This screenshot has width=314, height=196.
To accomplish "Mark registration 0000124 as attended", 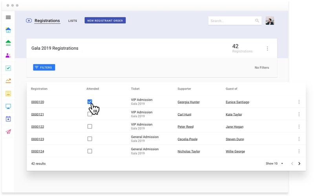I will tap(90, 151).
